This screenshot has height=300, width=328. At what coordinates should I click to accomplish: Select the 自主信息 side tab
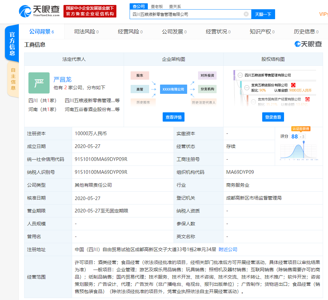(x=13, y=79)
